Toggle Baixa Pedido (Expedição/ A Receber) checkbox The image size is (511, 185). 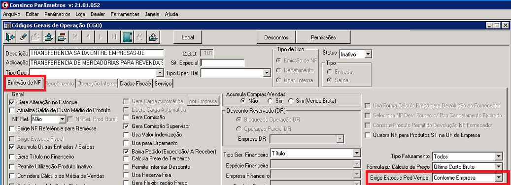tap(127, 152)
